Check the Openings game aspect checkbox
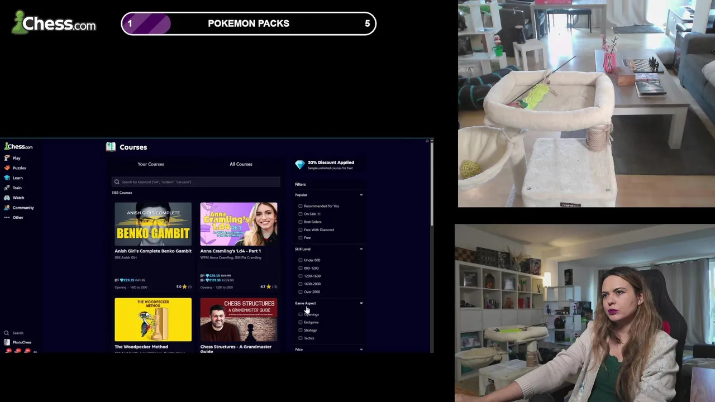 (301, 314)
